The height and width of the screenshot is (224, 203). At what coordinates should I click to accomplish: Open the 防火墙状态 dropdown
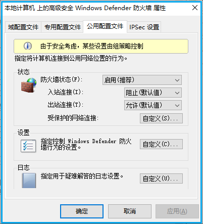click(142, 80)
